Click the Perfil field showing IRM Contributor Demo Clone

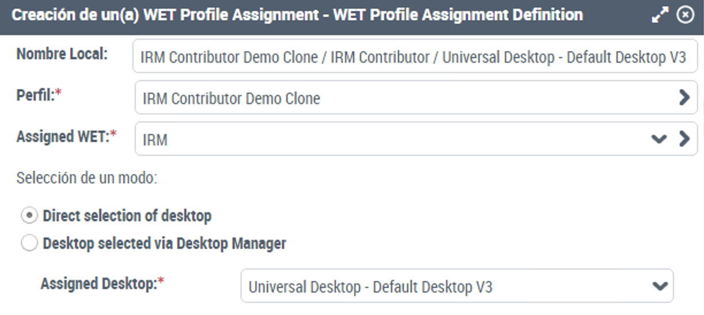416,98
